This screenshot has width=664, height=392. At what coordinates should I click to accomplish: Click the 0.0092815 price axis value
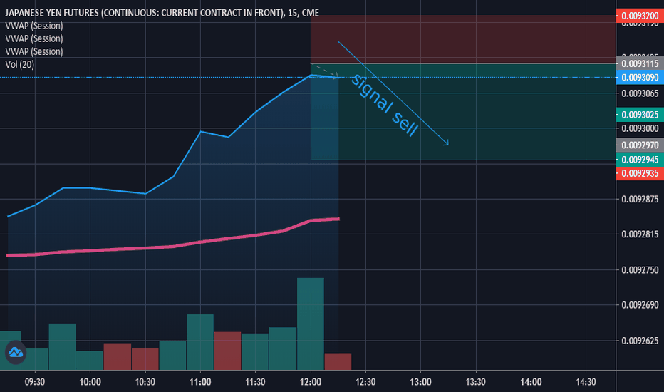coord(640,234)
